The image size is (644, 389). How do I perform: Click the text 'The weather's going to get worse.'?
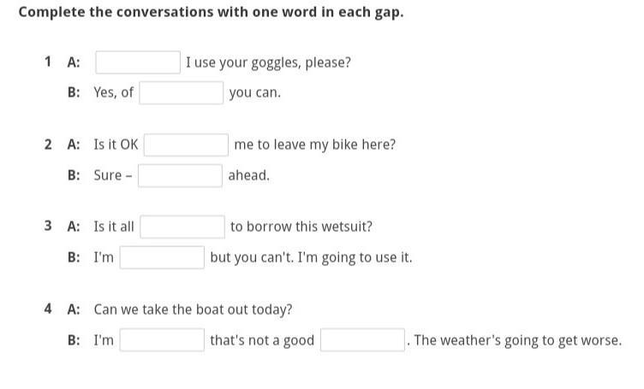pyautogui.click(x=518, y=340)
